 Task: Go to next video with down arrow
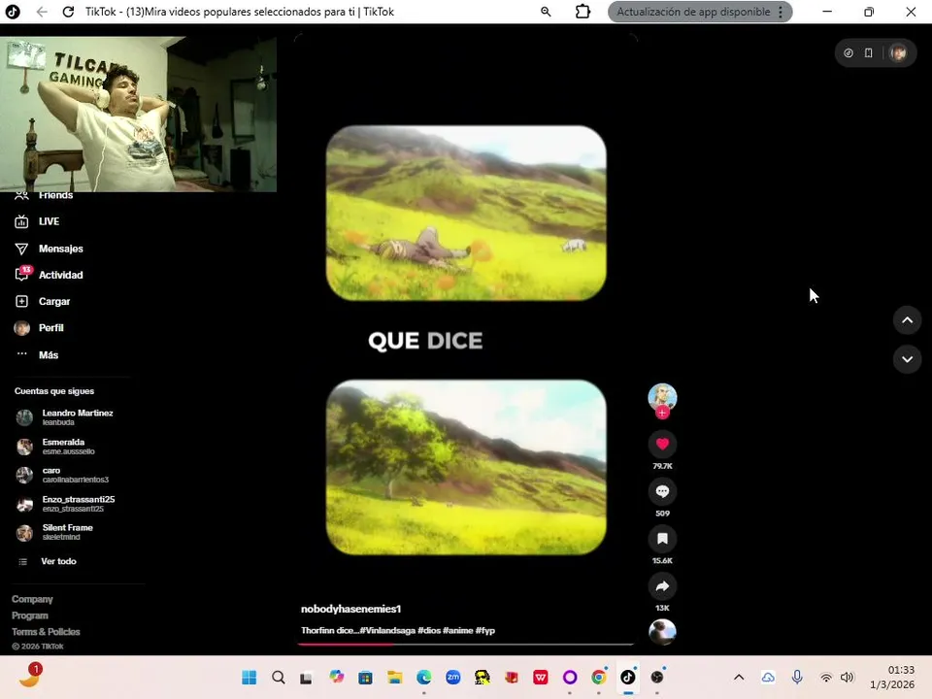[907, 359]
